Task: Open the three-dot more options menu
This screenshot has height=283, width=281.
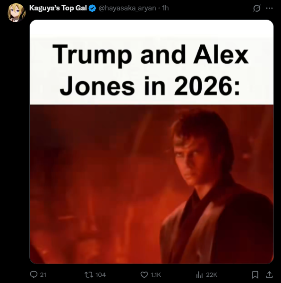Action: click(x=269, y=8)
